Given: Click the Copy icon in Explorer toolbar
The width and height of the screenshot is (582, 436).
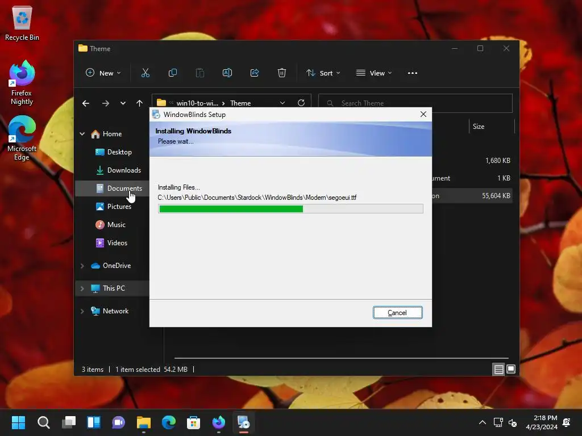Looking at the screenshot, I should [173, 73].
